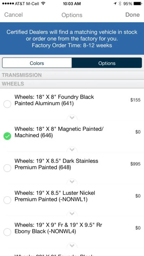Screen dimensions: 144x256
Task: Expand details chevron under Dark Stainless wheels
Action: 72,181
